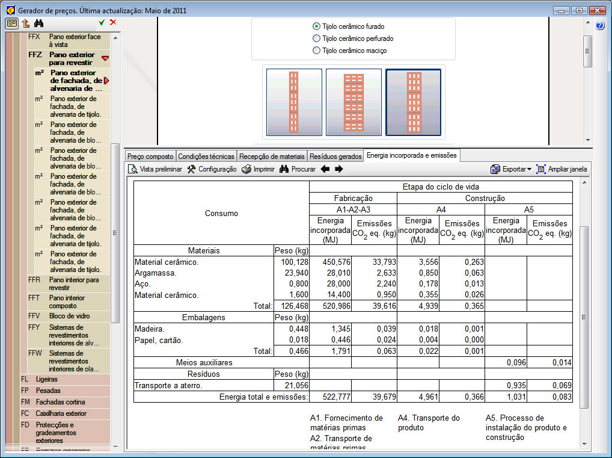This screenshot has height=458, width=612.
Task: Open FC Caixilharia exterior category
Action: [x=65, y=413]
